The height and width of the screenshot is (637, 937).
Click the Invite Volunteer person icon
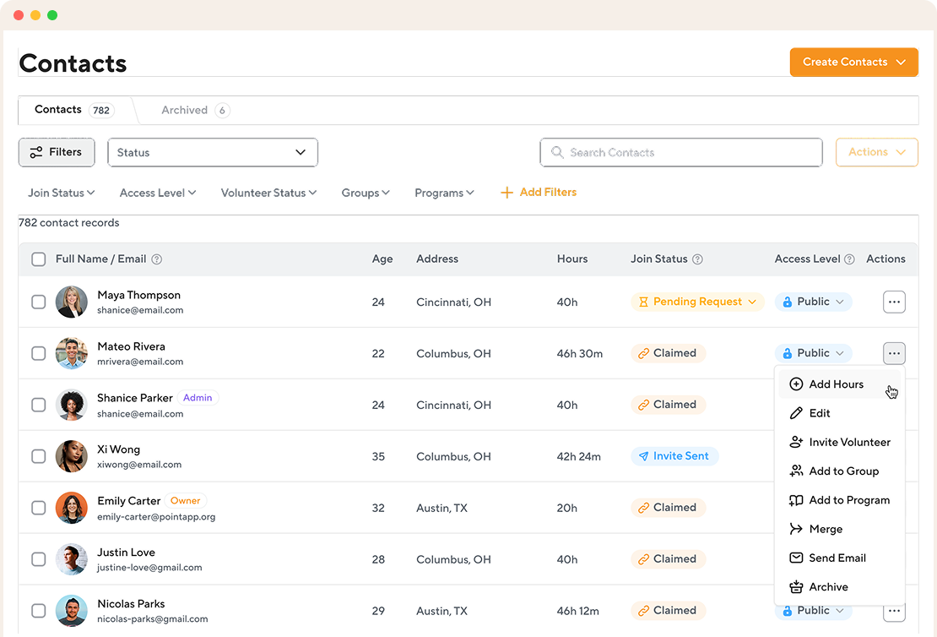coord(796,442)
